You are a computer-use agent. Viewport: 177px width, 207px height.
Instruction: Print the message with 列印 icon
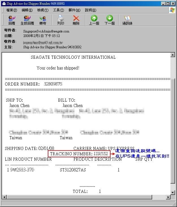[61, 20]
